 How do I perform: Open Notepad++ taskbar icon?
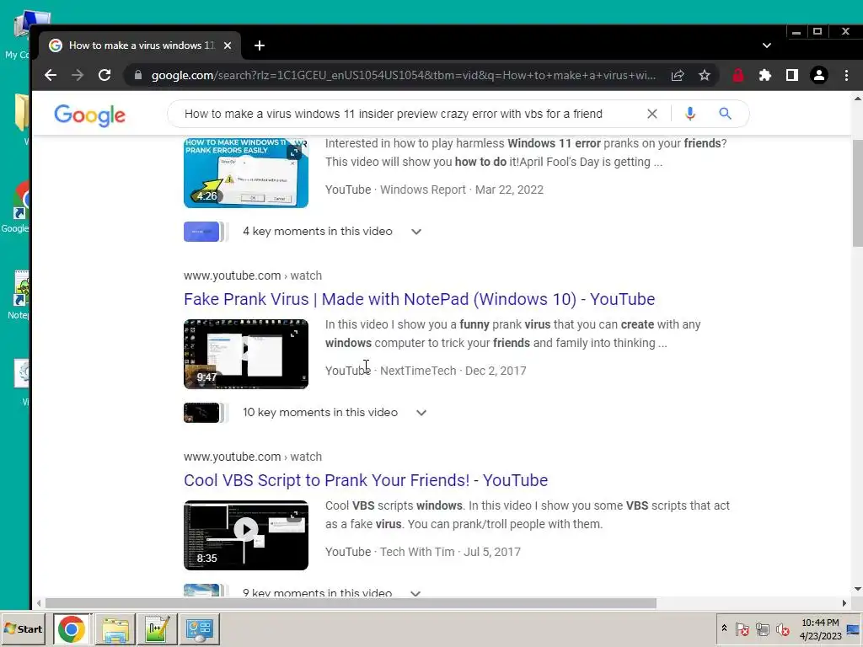(157, 628)
